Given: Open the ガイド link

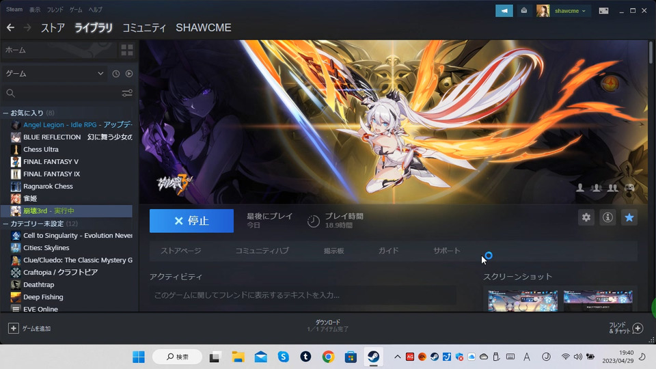Looking at the screenshot, I should 388,251.
